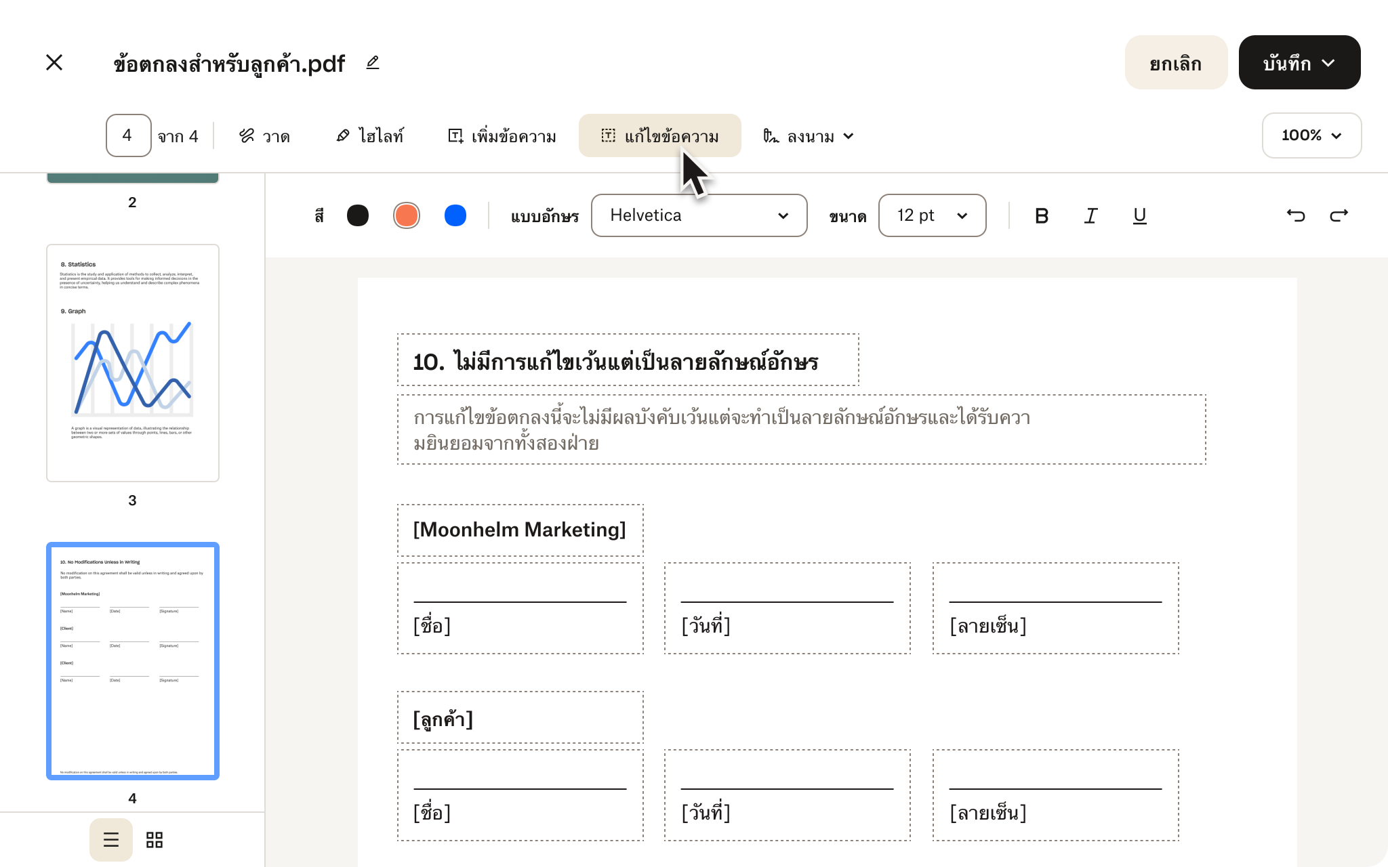Viewport: 1388px width, 867px height.
Task: Open the ลงนาม sign dropdown
Action: 809,136
